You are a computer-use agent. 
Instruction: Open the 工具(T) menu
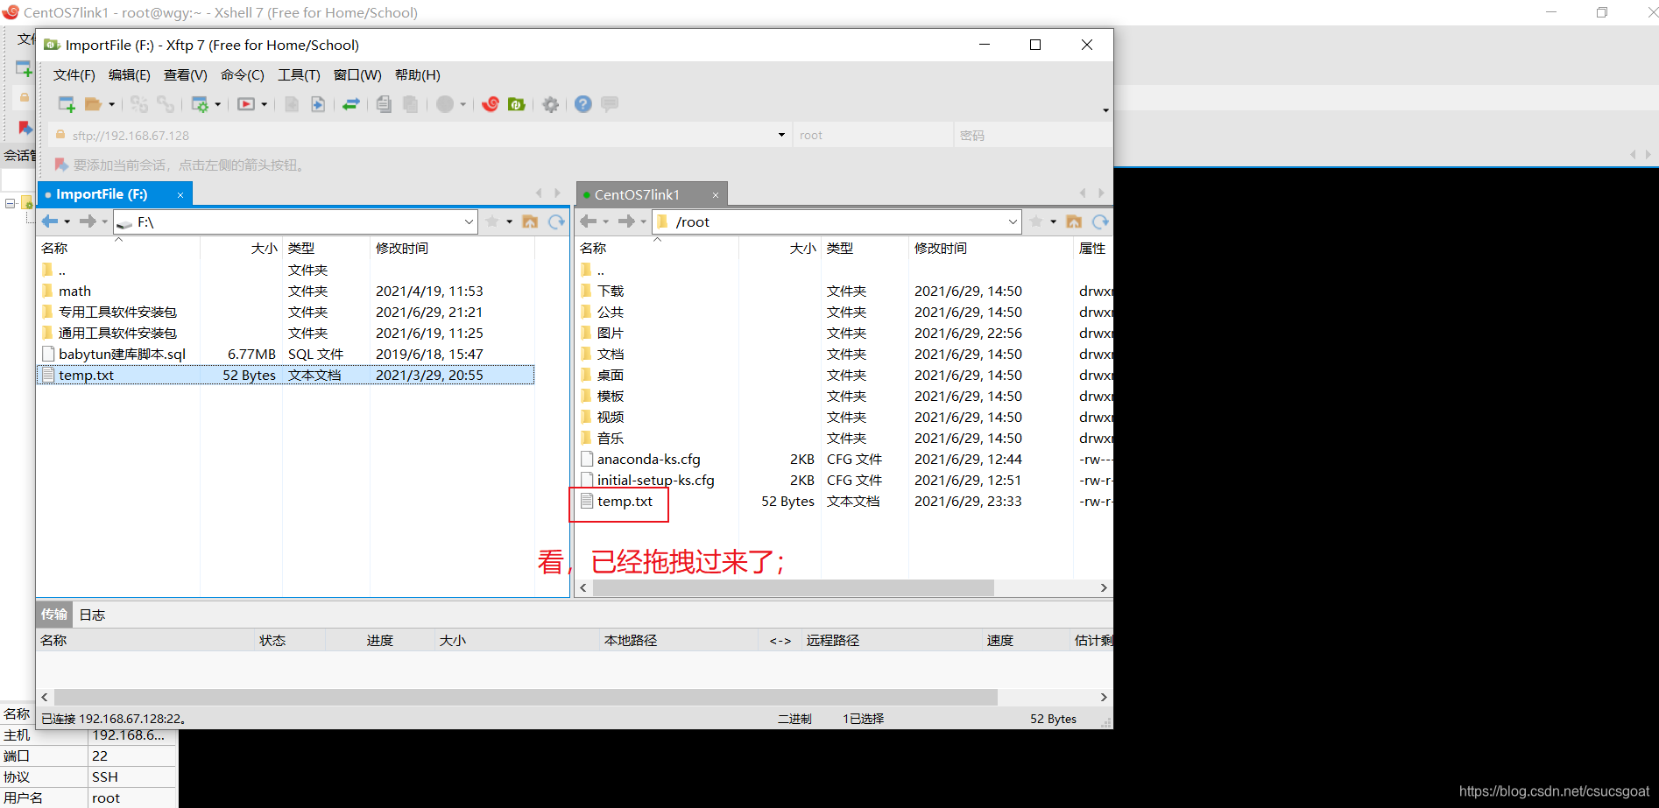[298, 75]
